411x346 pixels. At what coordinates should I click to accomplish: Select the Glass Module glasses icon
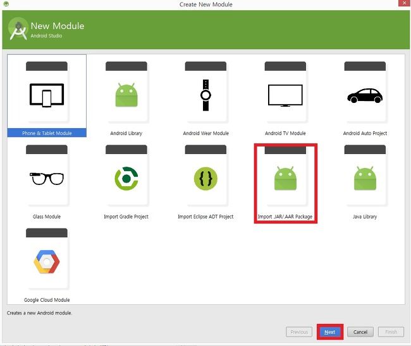pyautogui.click(x=47, y=179)
